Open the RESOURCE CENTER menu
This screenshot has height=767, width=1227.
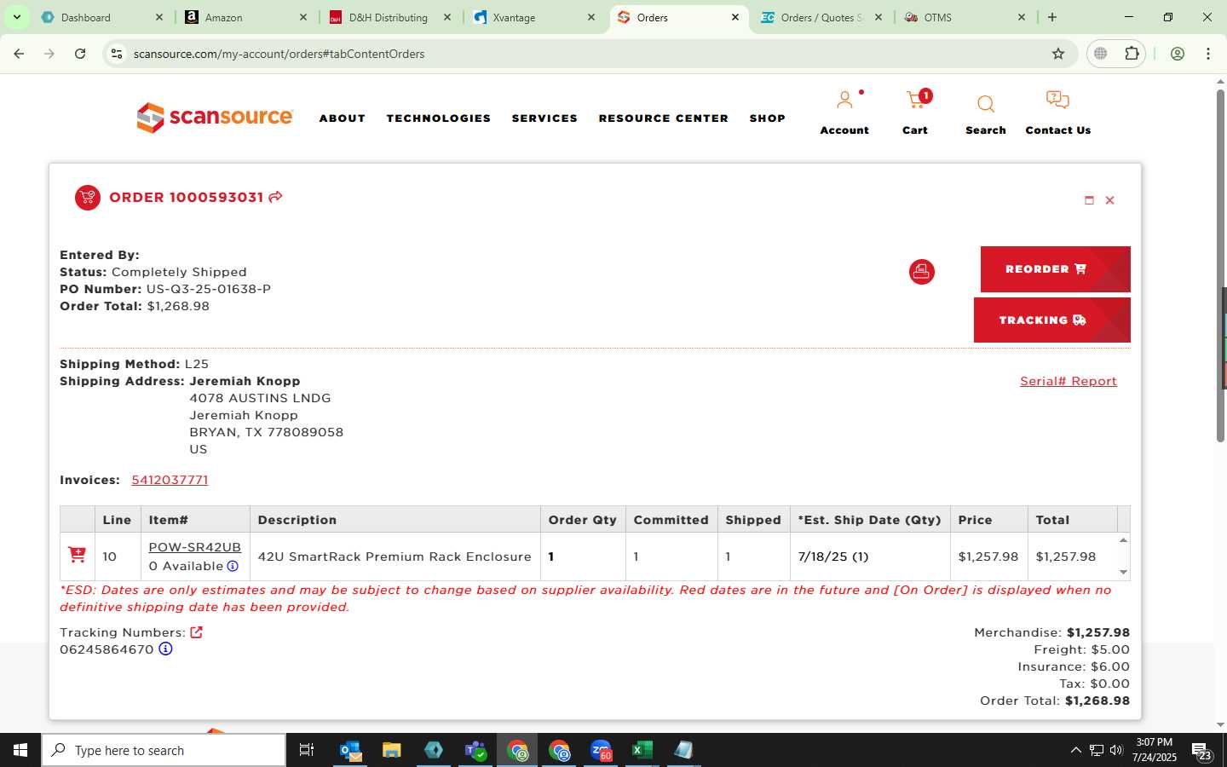664,118
